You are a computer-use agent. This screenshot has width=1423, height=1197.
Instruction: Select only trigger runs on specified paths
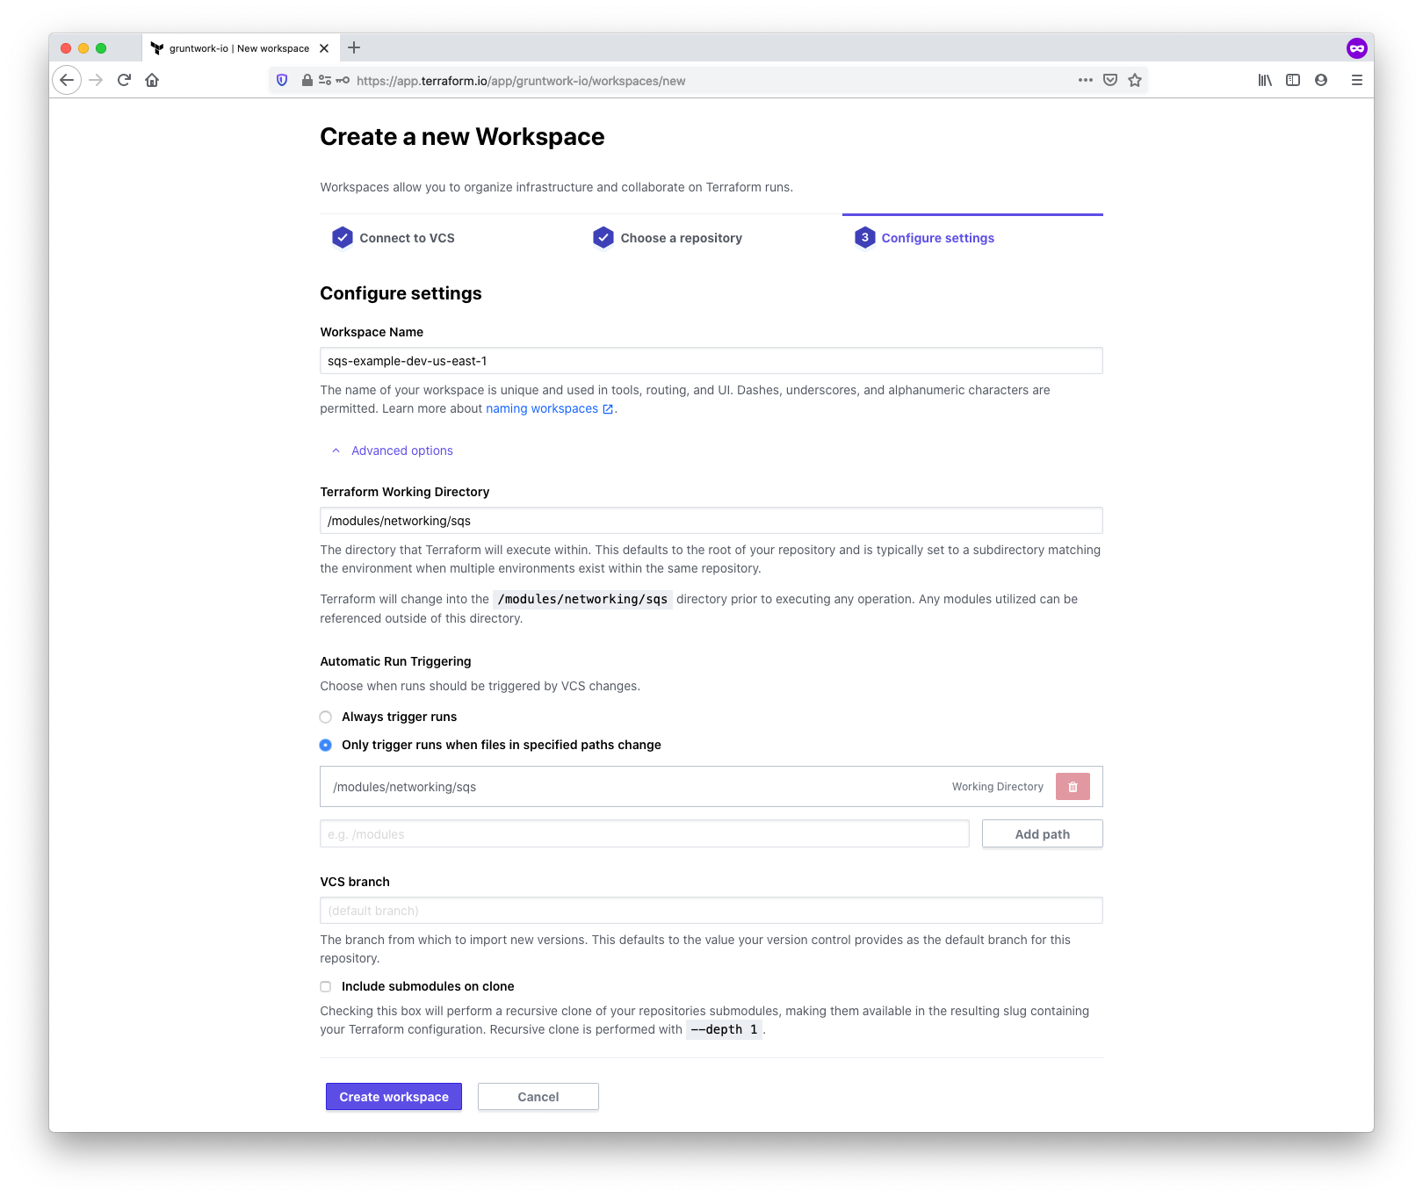click(x=325, y=745)
